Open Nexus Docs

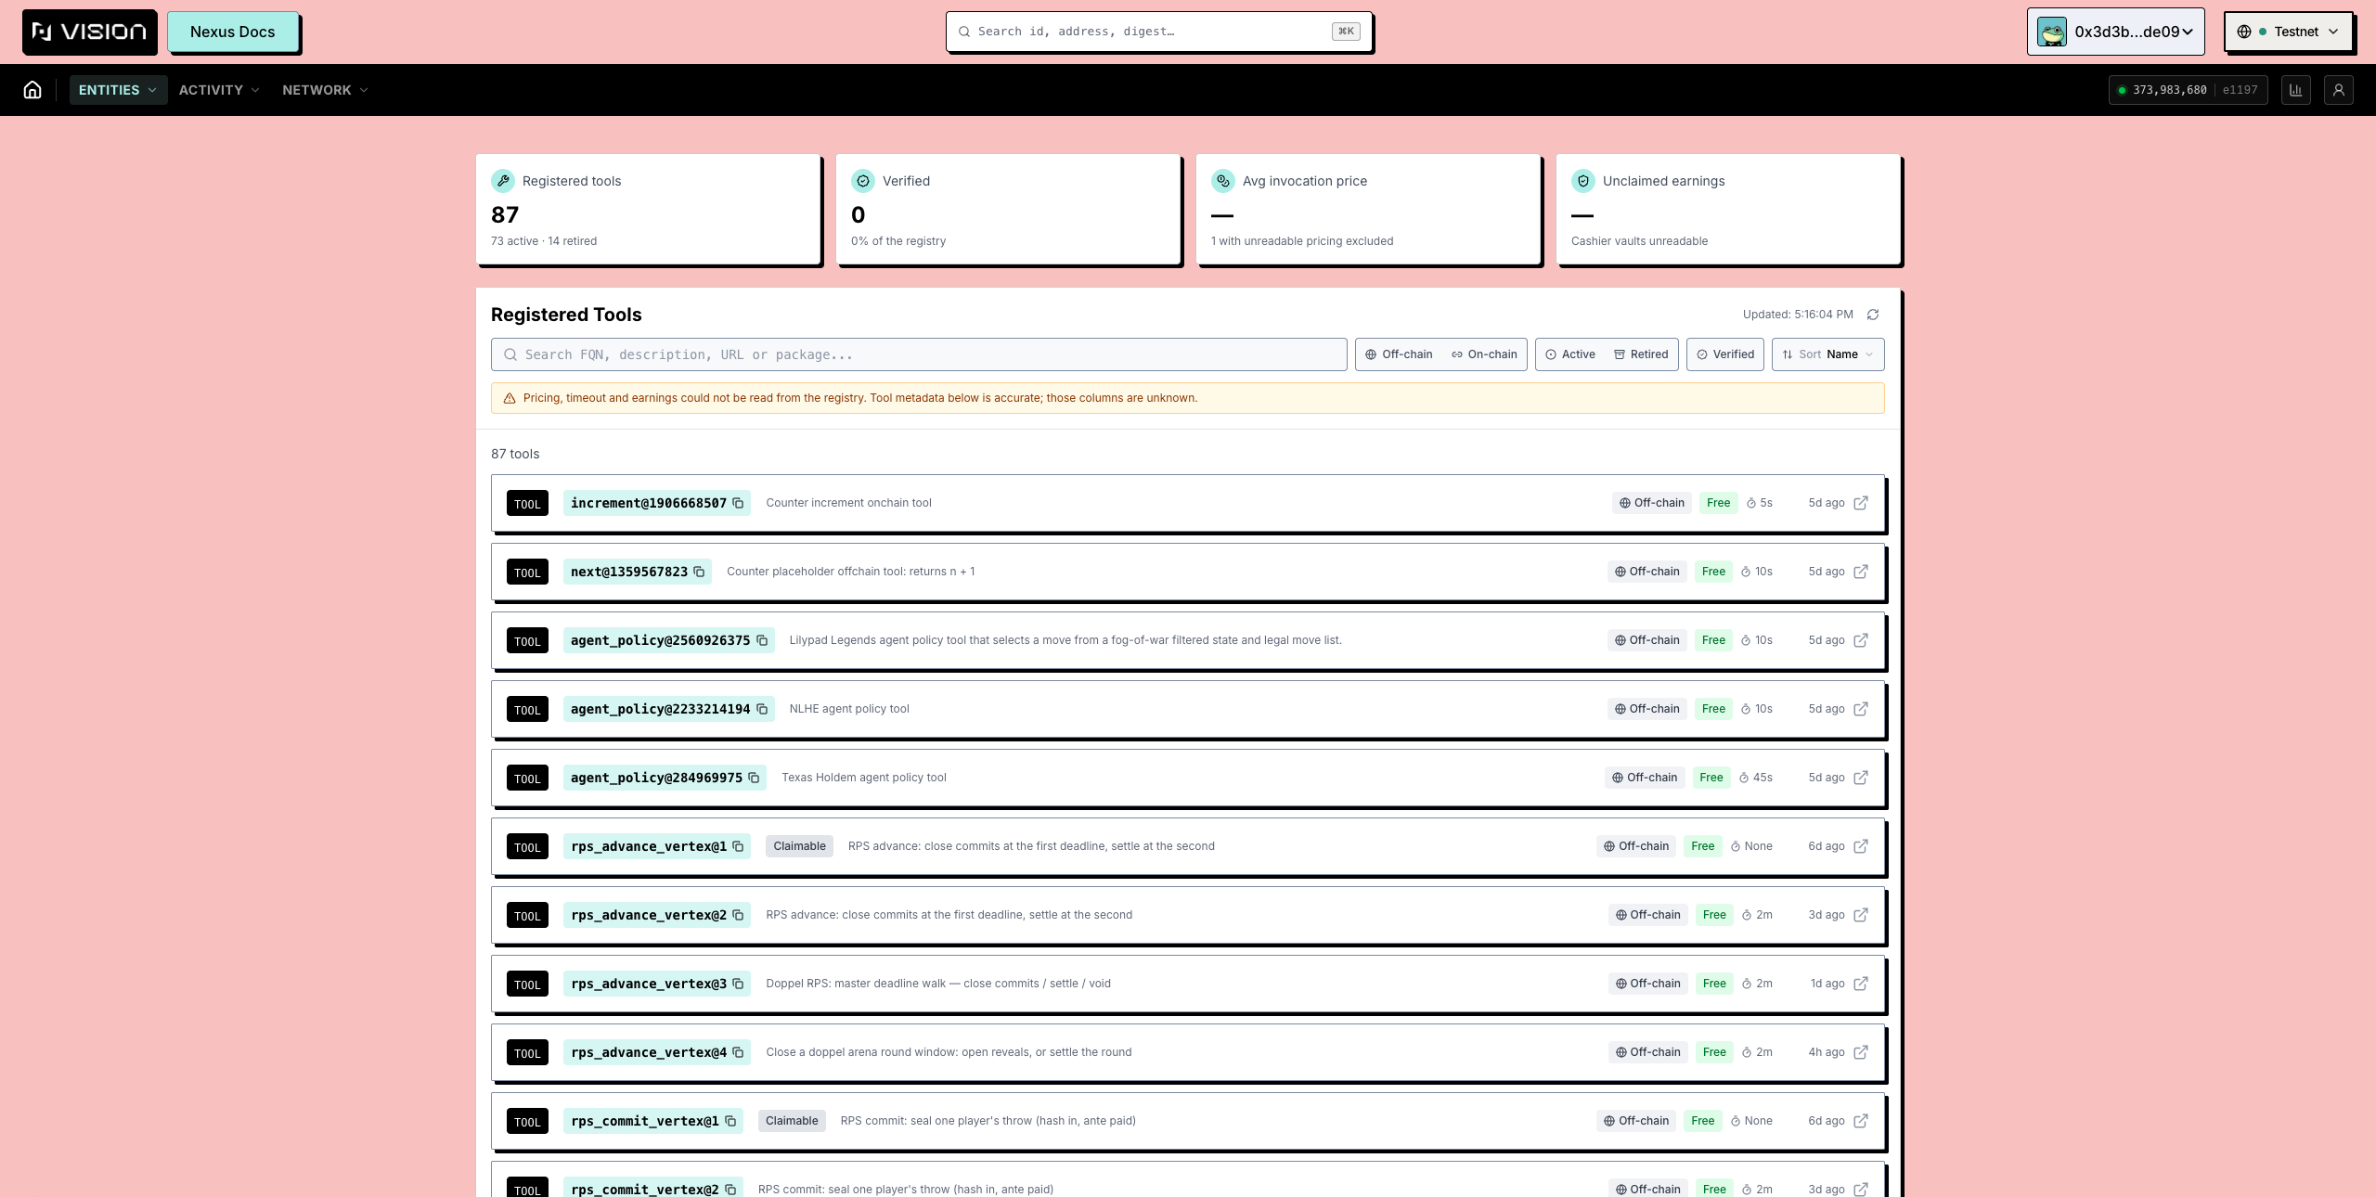pos(233,32)
